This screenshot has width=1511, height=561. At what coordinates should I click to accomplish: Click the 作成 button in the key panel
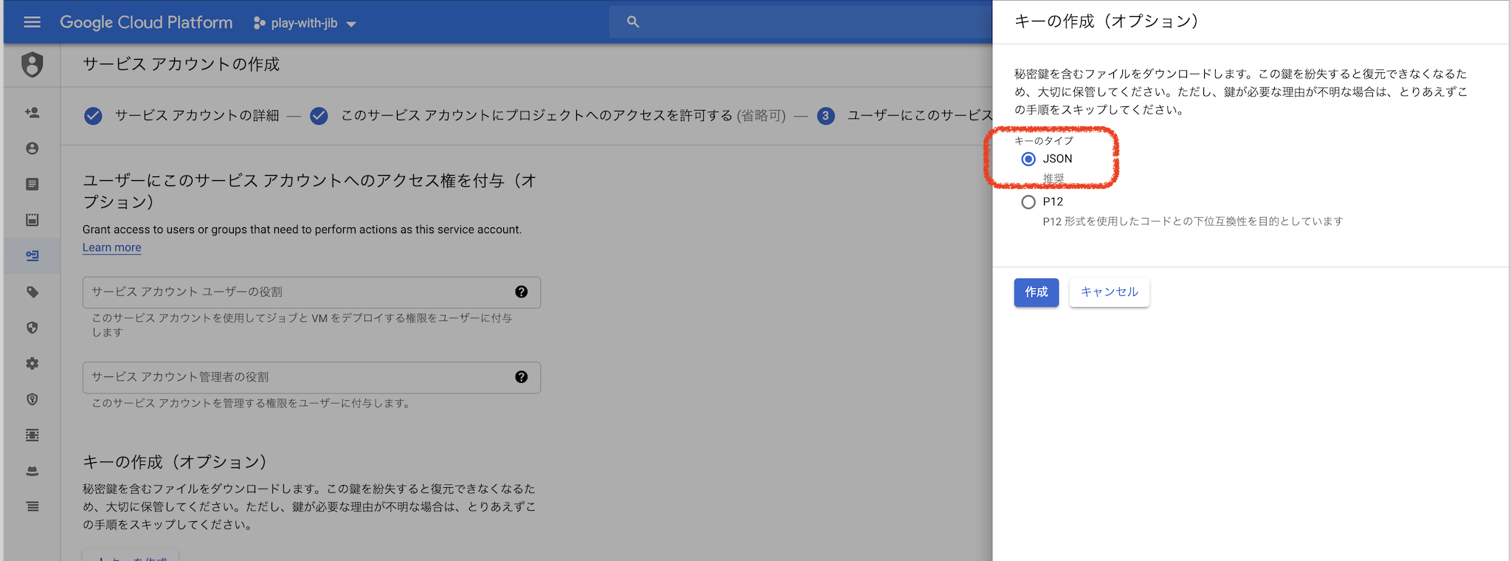1036,292
